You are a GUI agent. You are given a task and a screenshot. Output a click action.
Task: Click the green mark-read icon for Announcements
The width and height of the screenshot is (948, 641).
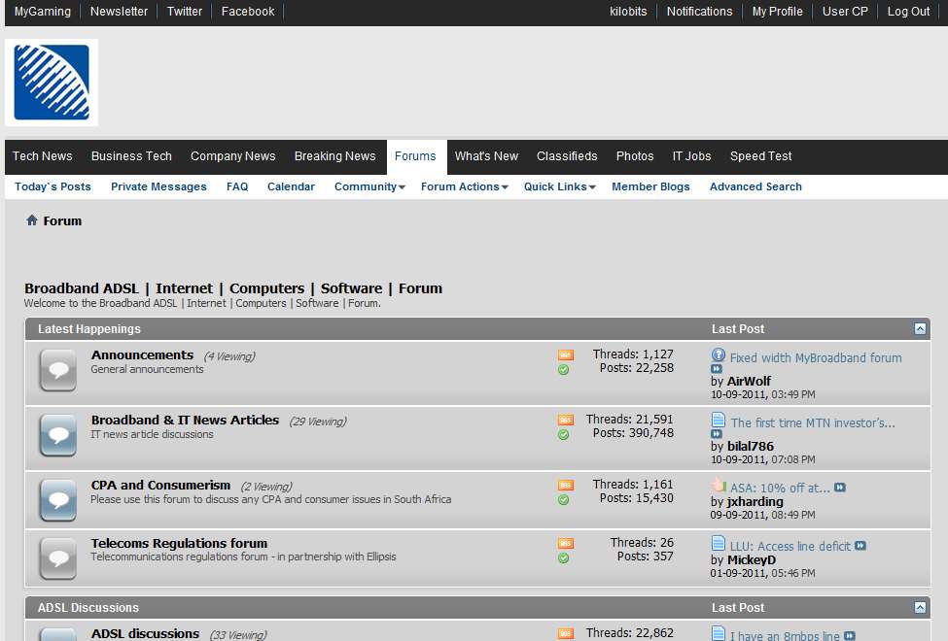(564, 370)
